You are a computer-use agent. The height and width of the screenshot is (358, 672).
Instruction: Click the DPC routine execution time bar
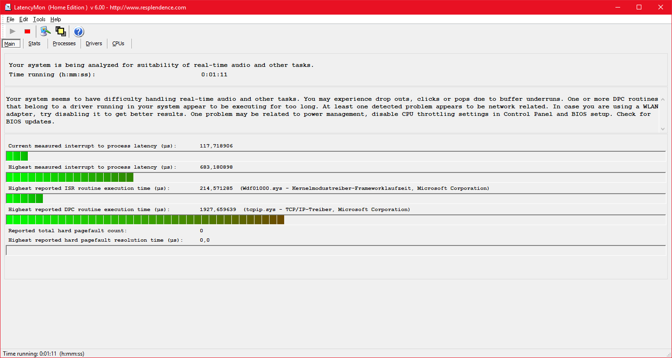pos(145,220)
